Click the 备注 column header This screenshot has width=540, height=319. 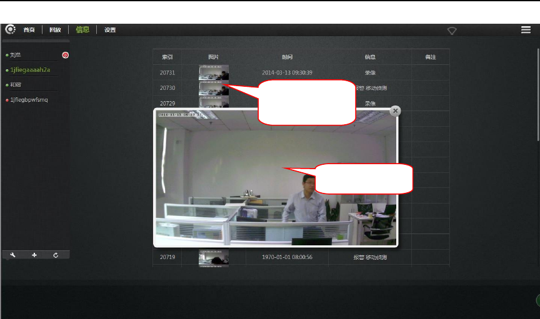(x=431, y=57)
